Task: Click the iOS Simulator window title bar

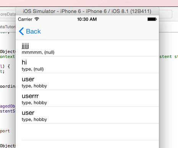Action: pos(87,11)
